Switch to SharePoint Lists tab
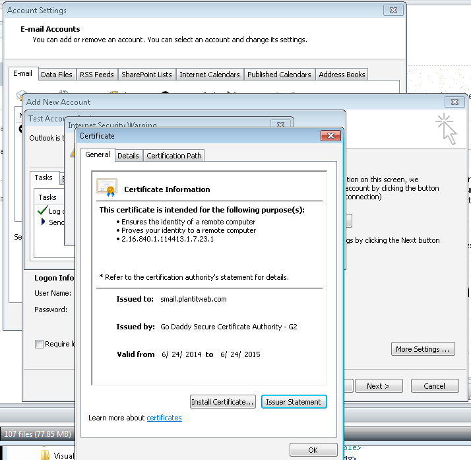 146,75
